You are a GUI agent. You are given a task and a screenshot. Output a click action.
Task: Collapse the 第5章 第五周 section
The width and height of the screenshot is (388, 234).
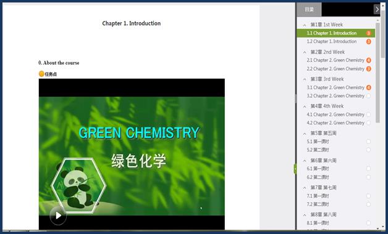[305, 134]
